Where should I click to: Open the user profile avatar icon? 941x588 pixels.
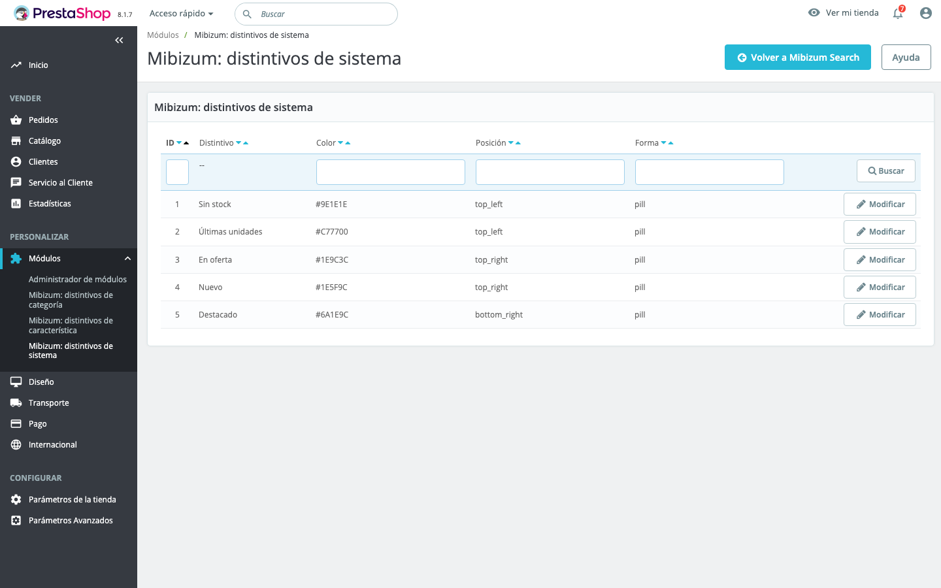[926, 13]
